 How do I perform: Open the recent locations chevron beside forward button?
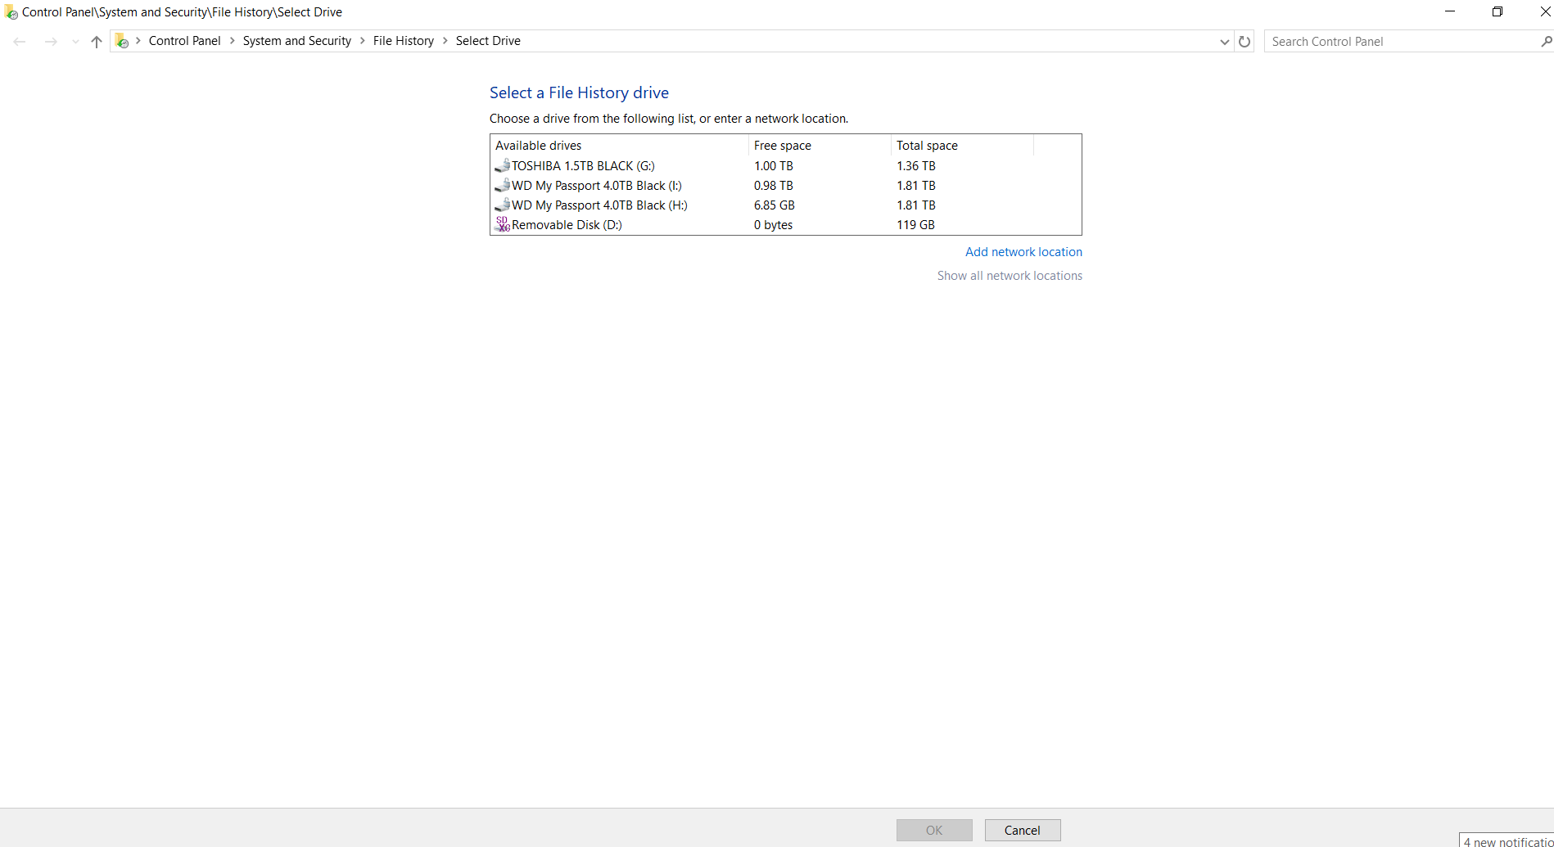coord(75,41)
